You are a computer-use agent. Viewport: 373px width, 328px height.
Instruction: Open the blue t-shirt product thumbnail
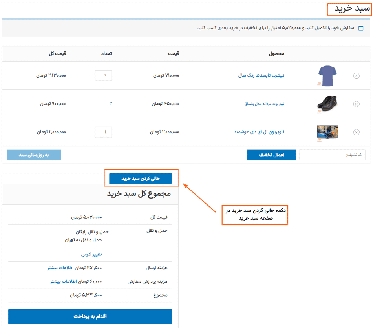(327, 76)
